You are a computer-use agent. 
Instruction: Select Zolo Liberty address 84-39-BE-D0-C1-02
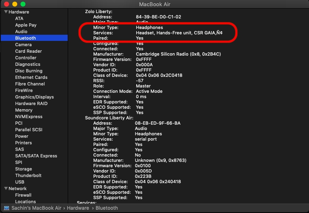[158, 17]
